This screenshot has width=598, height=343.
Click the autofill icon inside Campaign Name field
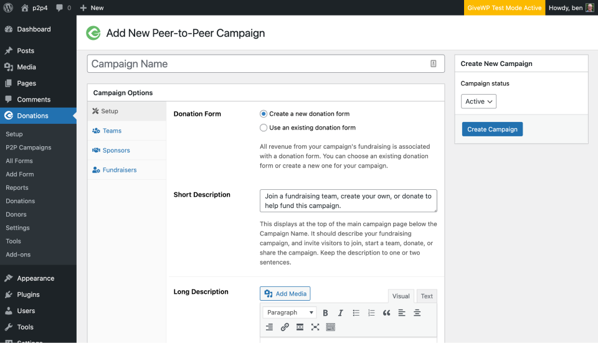pos(434,63)
